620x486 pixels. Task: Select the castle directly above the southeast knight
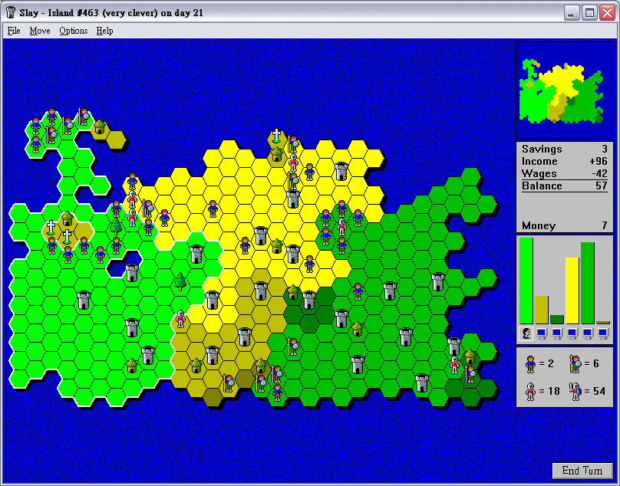coord(454,346)
